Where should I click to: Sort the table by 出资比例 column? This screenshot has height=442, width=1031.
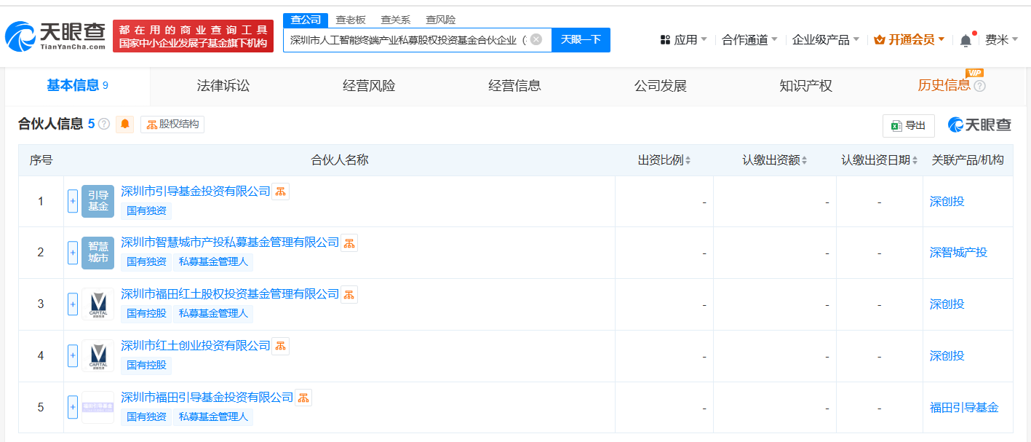(664, 160)
